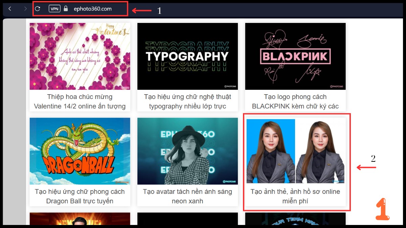This screenshot has height=228, width=406.
Task: Open the 'Tạo ảnh thẻ, ảnh hồ sơ online miễn phí' link
Action: tap(295, 196)
